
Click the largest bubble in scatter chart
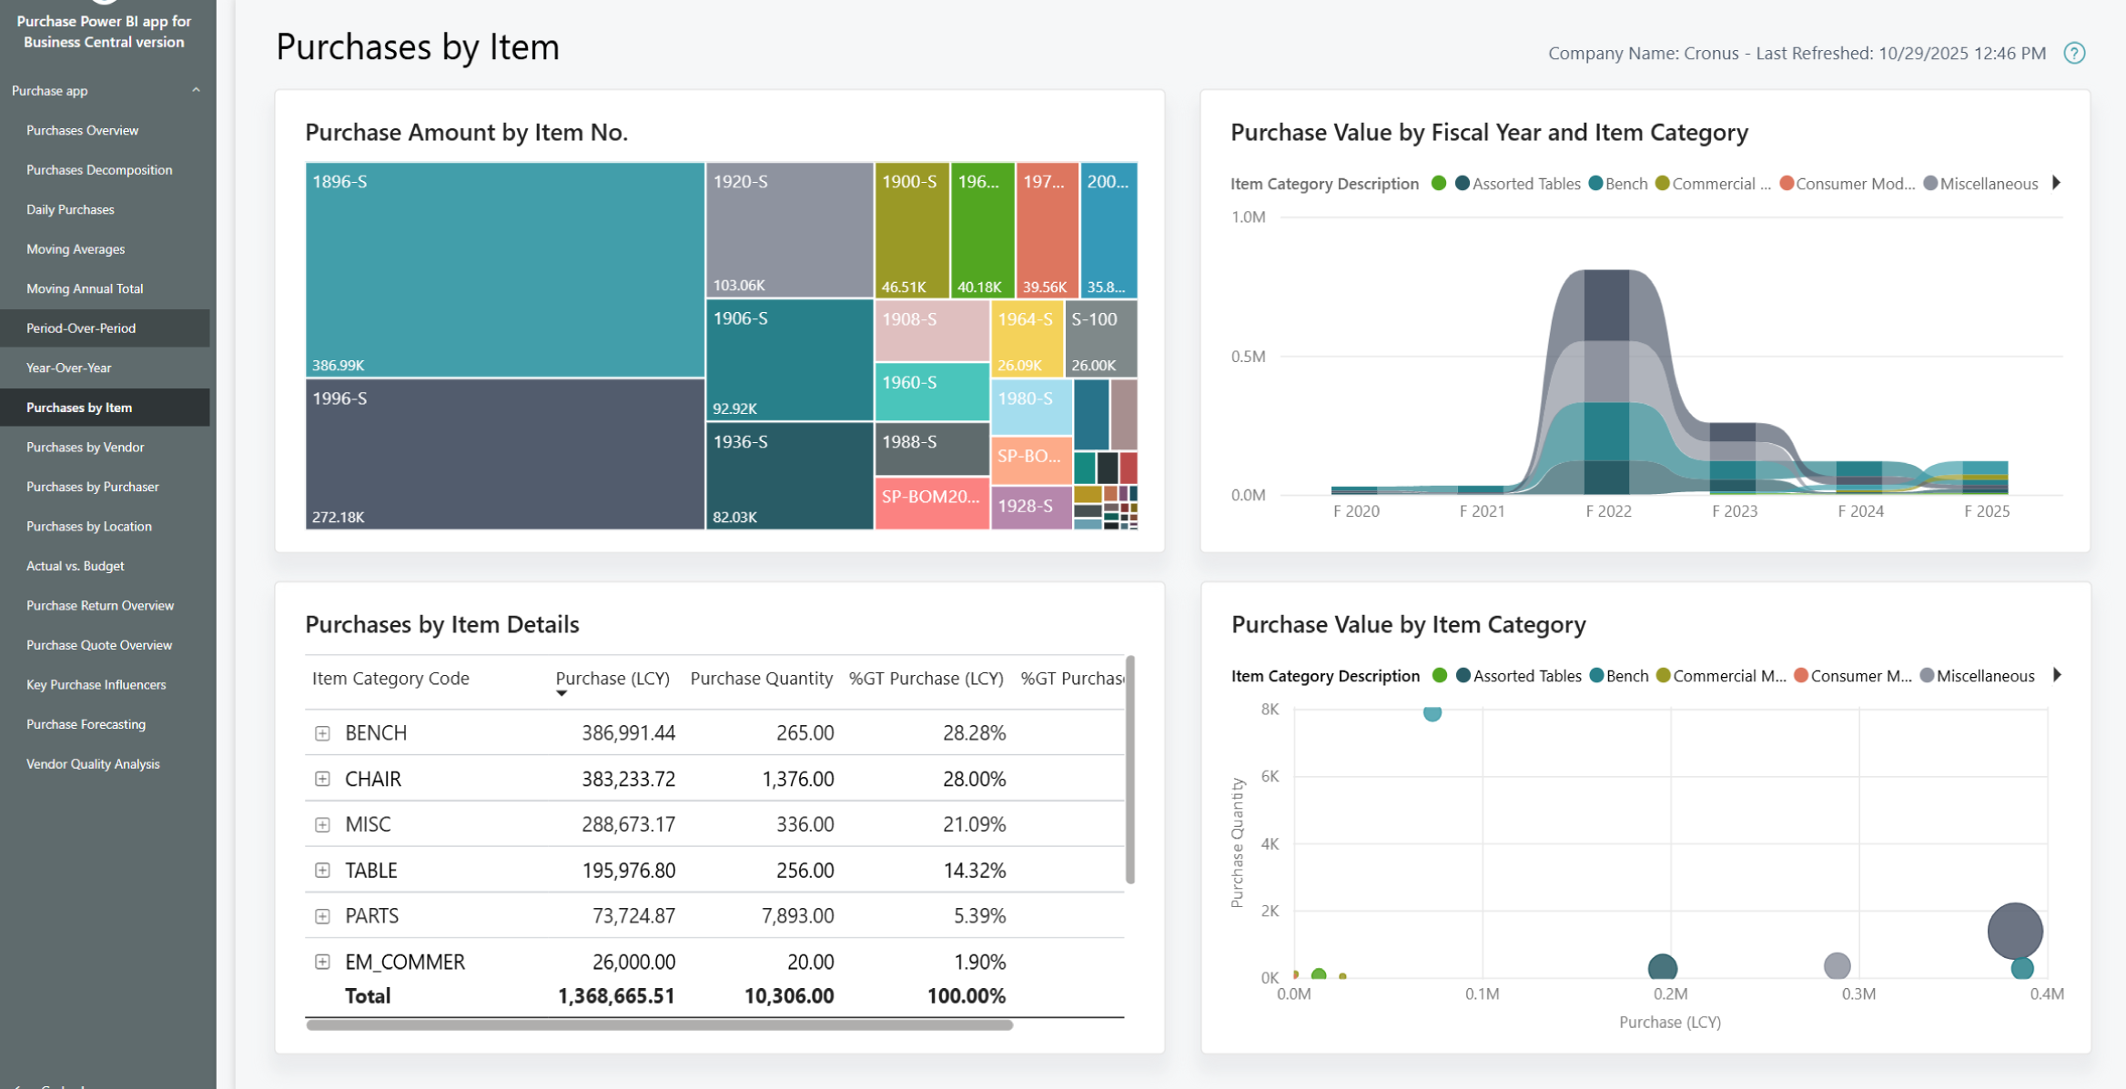[x=2014, y=930]
